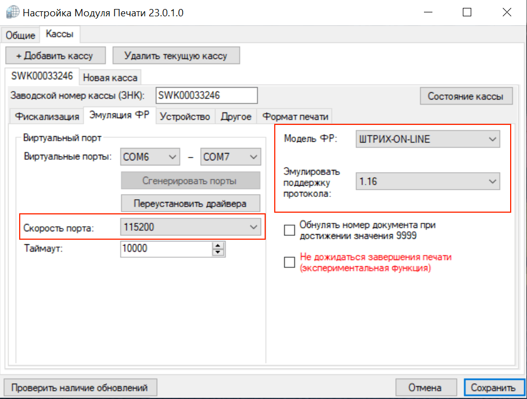527x399 pixels.
Task: Click the Сохранить button
Action: tap(493, 388)
